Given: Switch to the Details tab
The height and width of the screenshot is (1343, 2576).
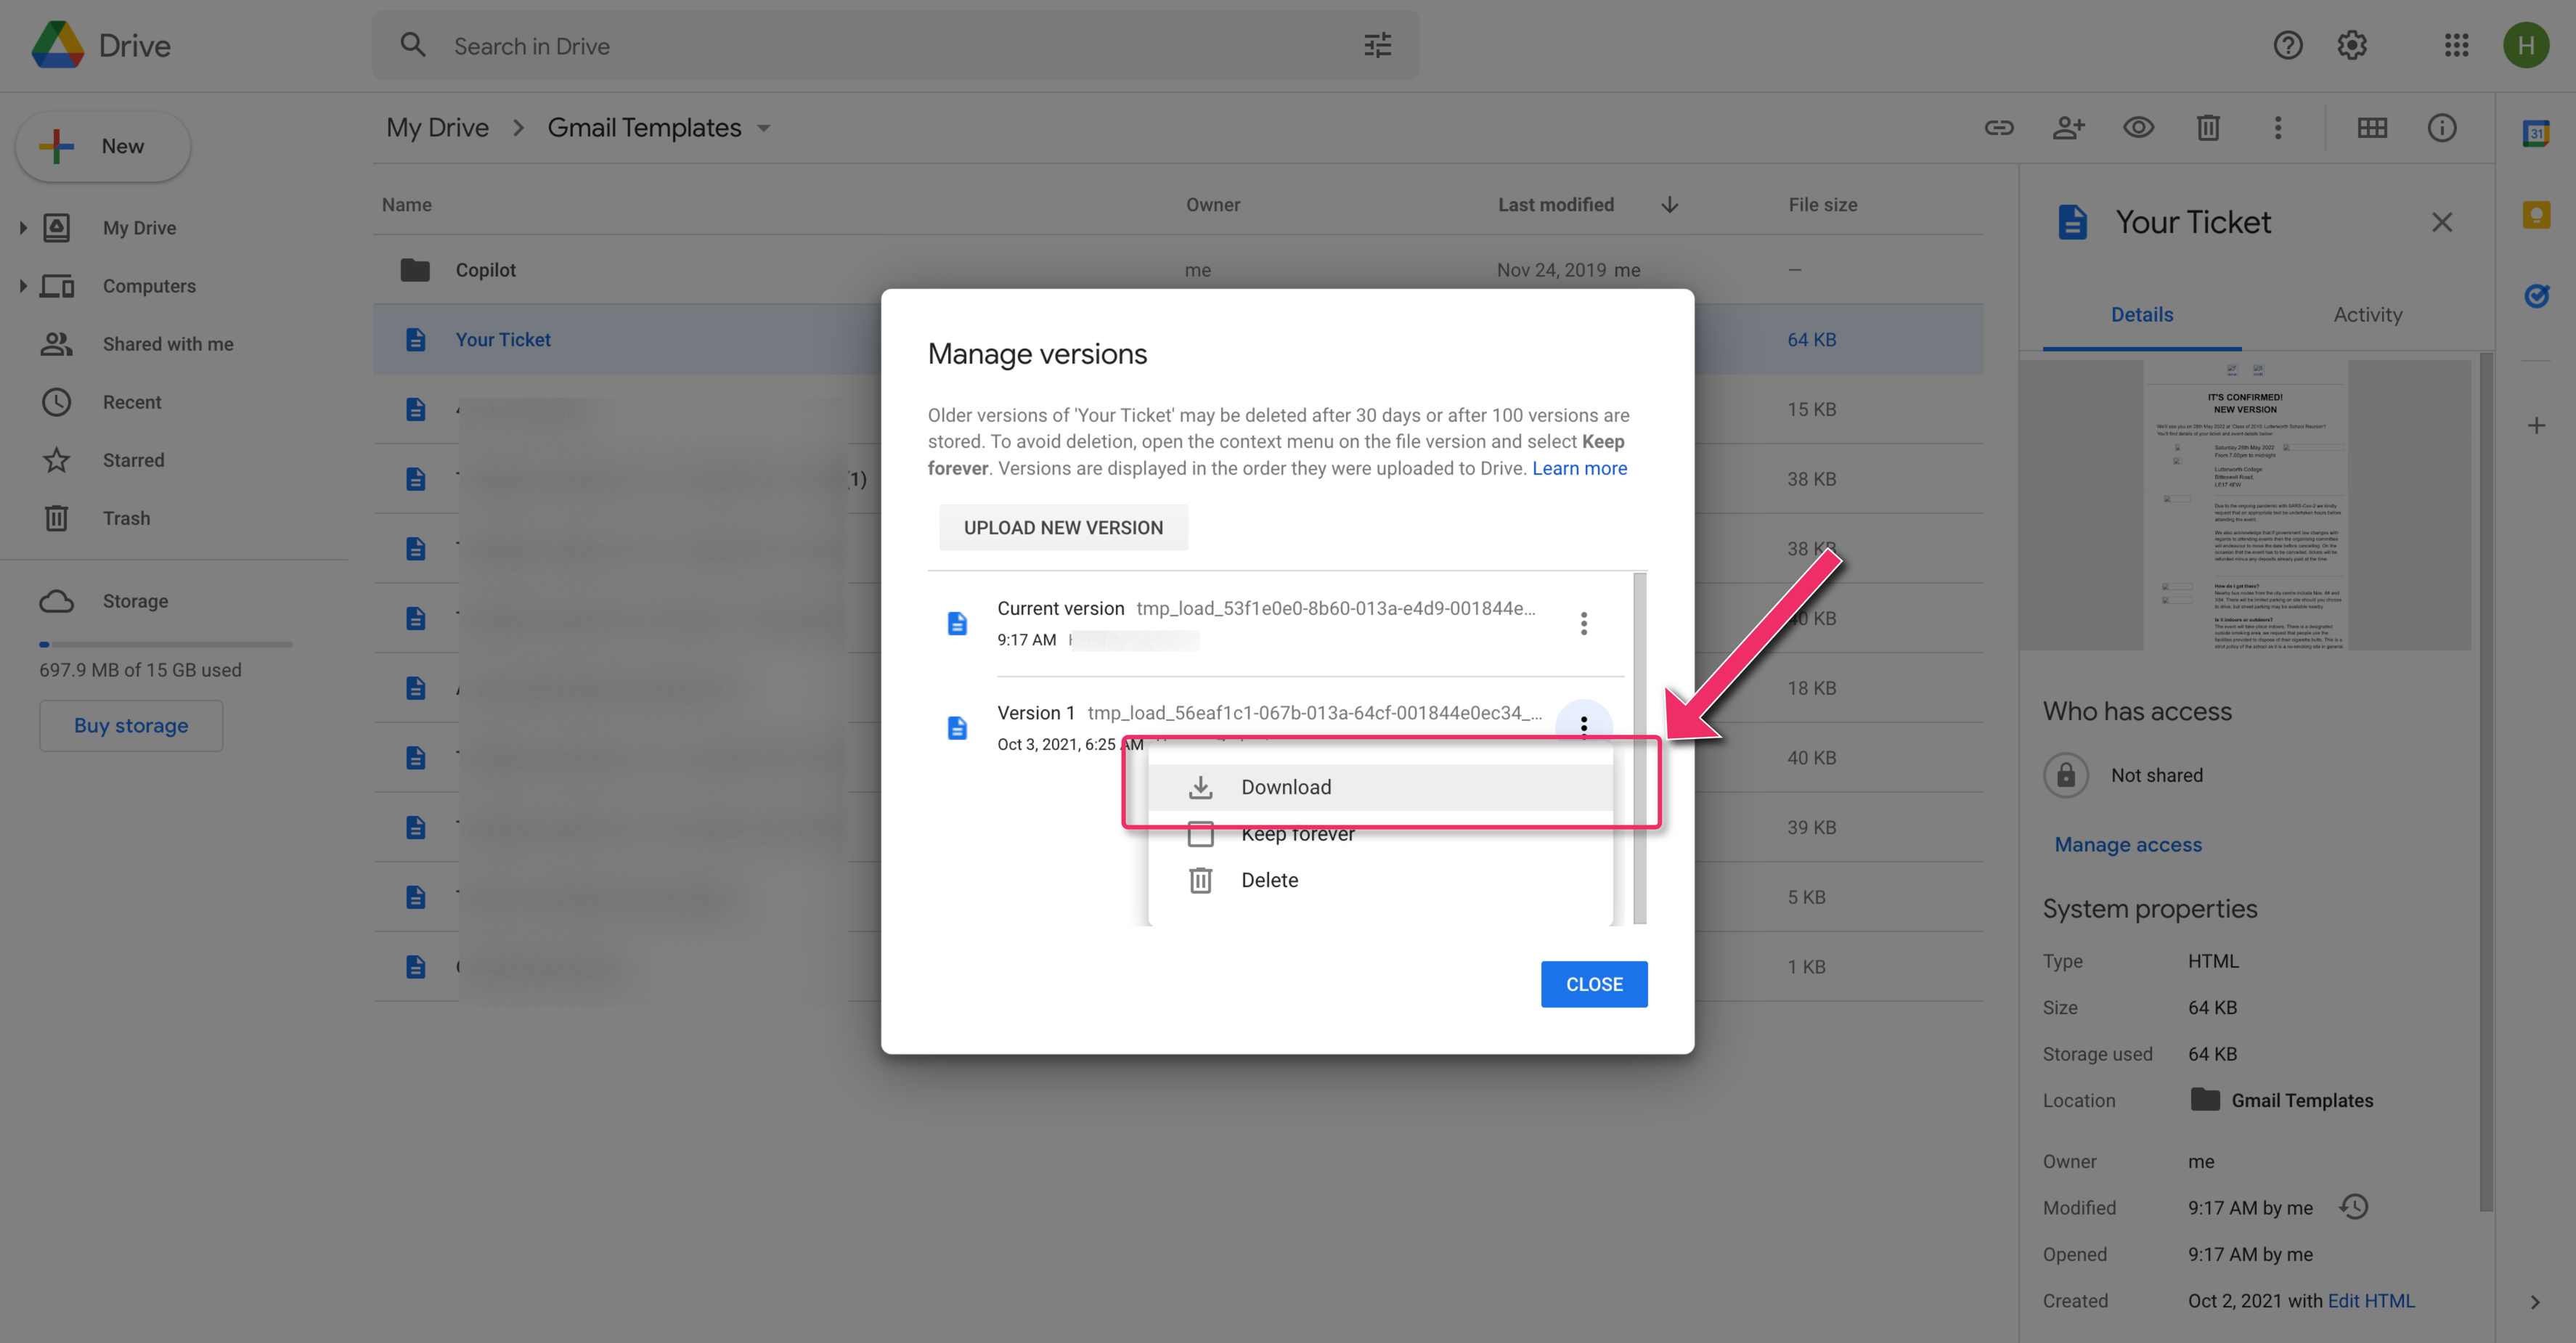Looking at the screenshot, I should [2141, 314].
